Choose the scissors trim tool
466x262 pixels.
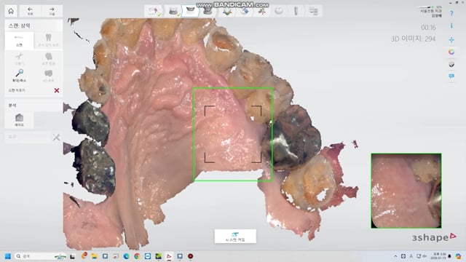[20, 58]
